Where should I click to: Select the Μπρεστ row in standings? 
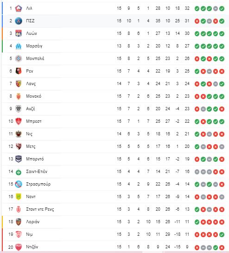pos(114,121)
